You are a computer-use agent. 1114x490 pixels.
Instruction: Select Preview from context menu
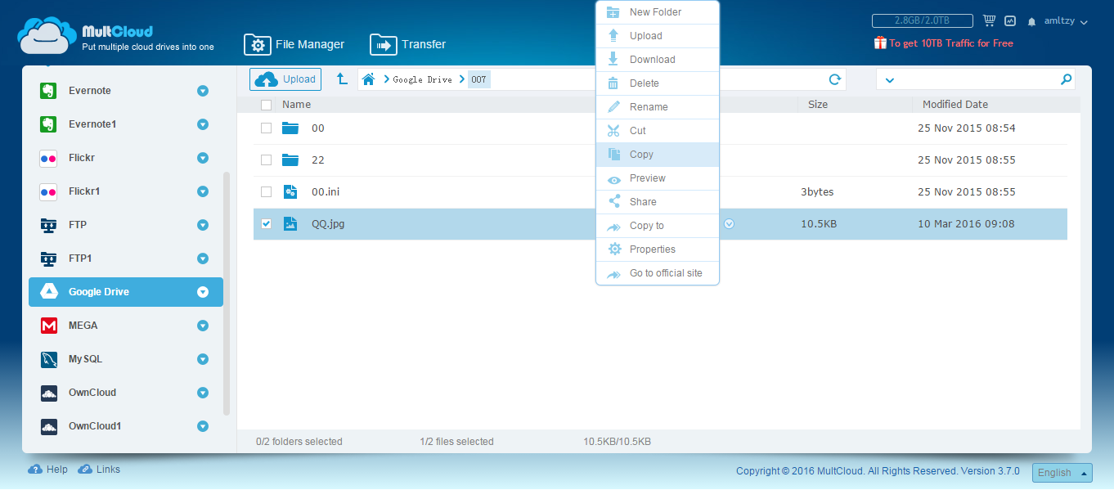point(658,178)
